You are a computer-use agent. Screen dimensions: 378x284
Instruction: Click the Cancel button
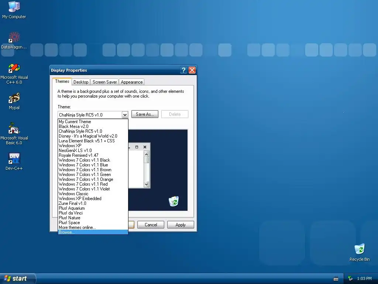(x=151, y=225)
